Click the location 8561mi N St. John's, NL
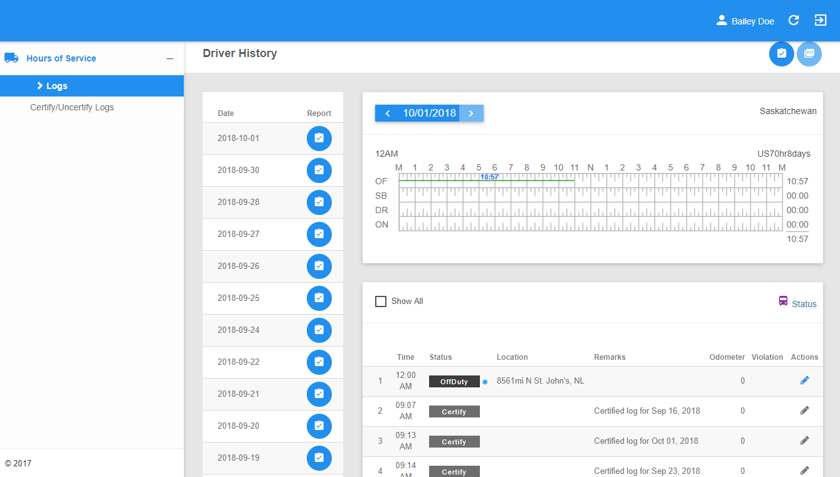 [x=540, y=380]
